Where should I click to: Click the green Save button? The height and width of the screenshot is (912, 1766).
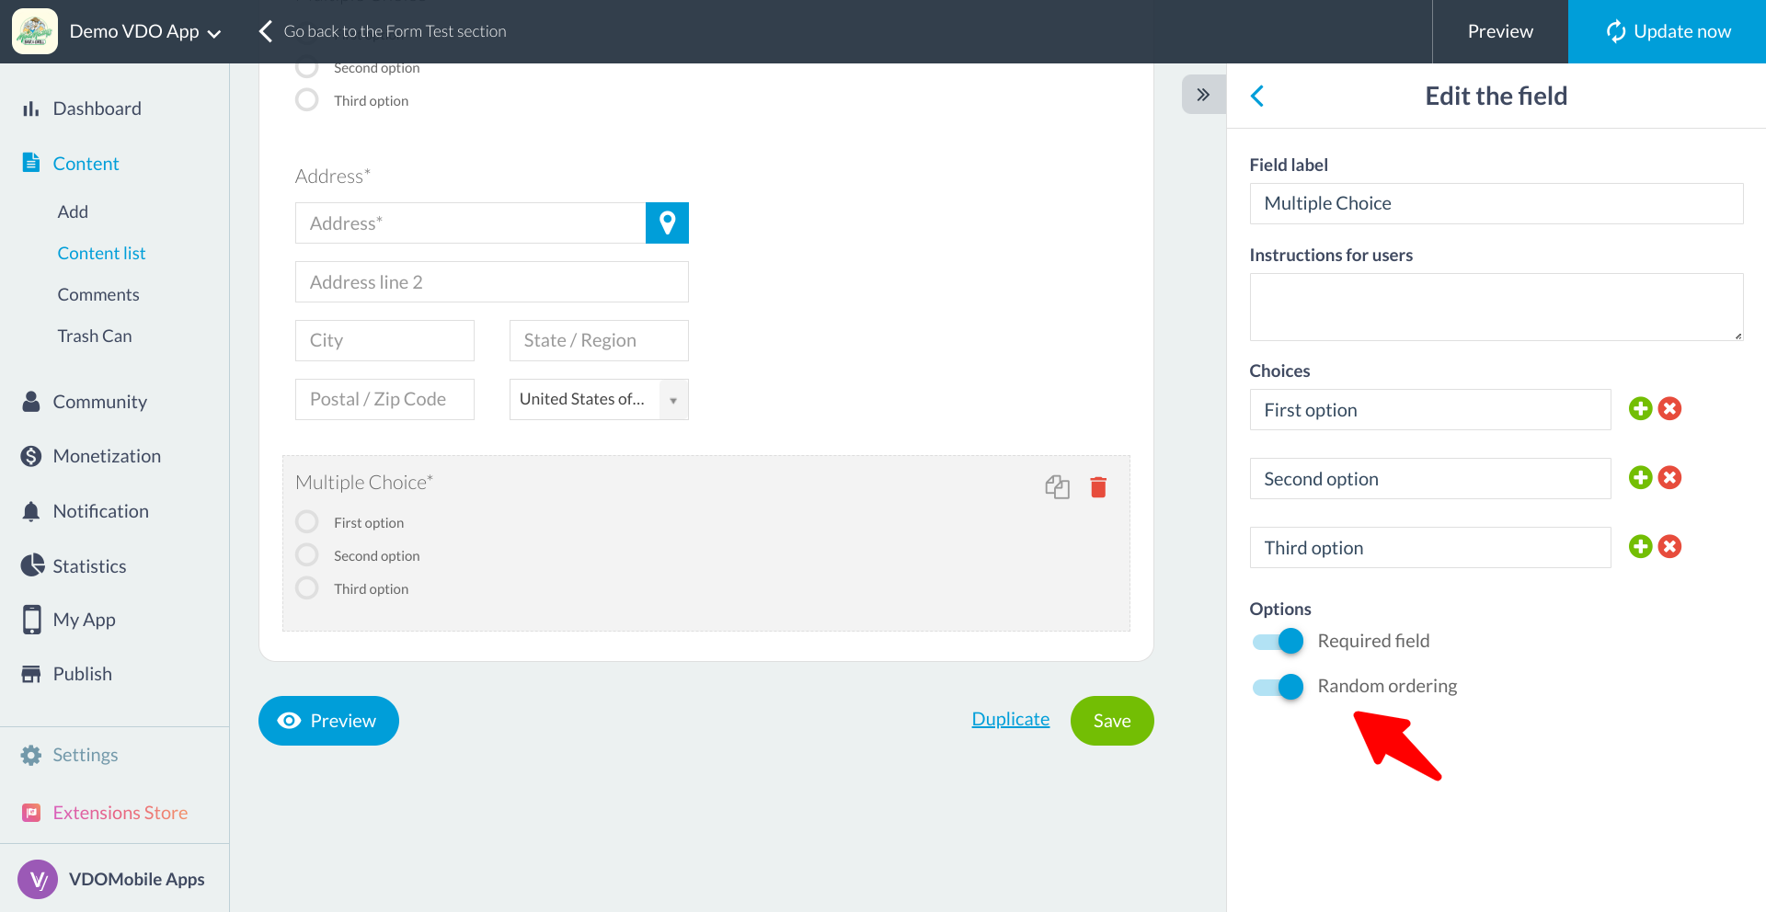pyautogui.click(x=1112, y=721)
